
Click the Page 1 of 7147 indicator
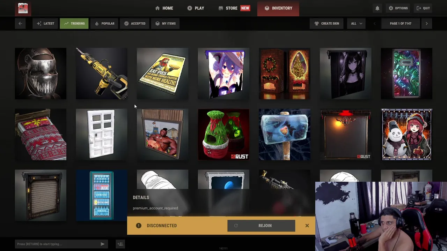tap(401, 23)
